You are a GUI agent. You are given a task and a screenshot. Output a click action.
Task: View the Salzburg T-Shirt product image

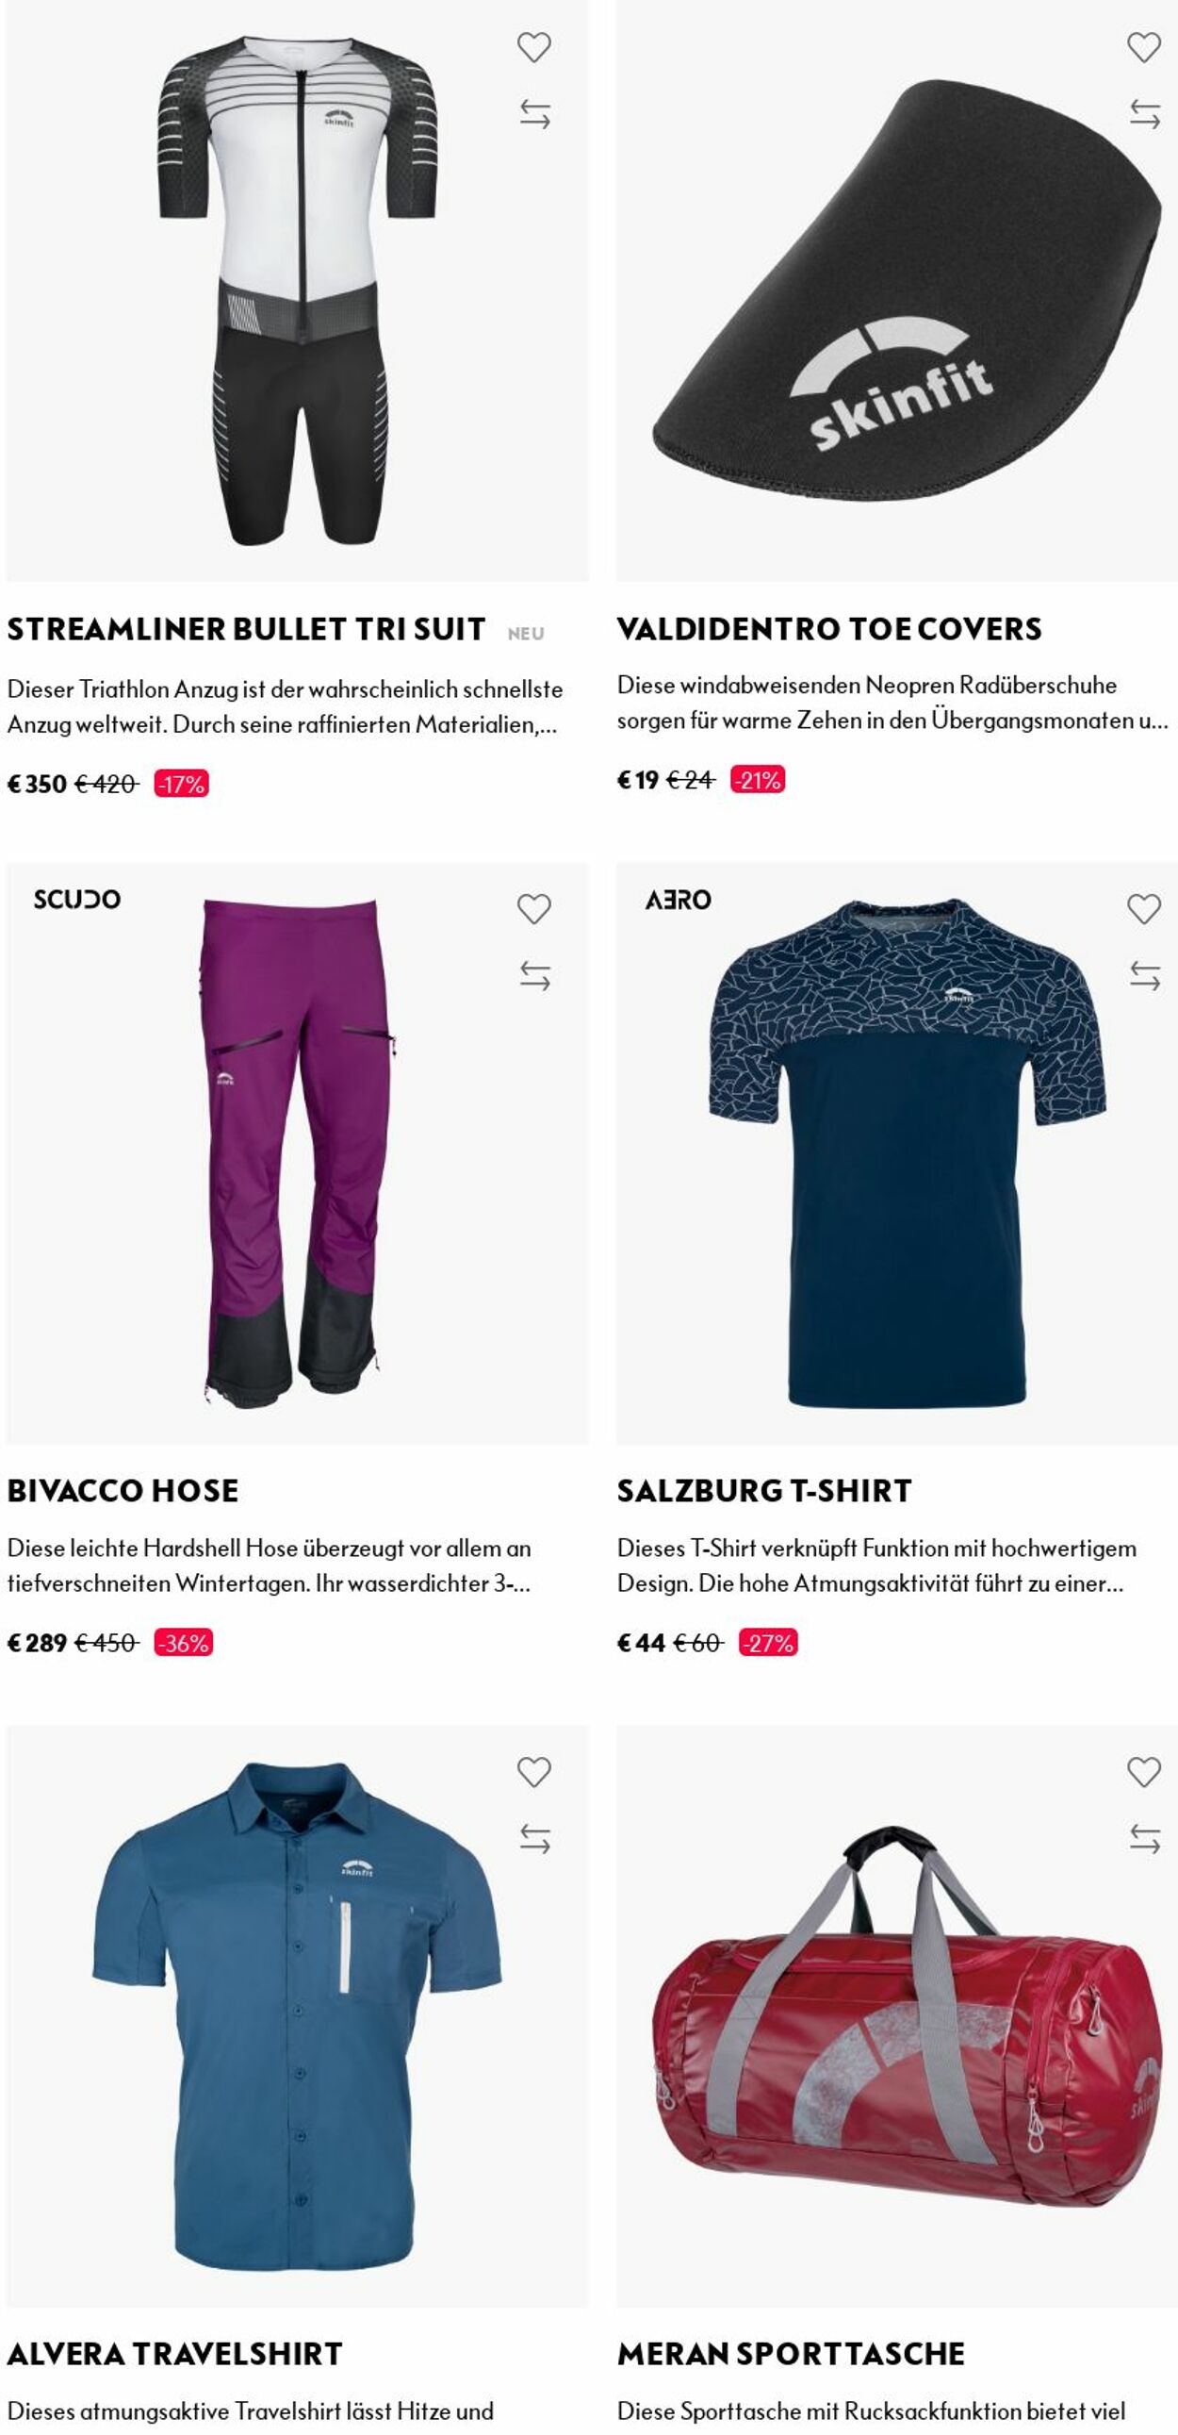point(896,1153)
